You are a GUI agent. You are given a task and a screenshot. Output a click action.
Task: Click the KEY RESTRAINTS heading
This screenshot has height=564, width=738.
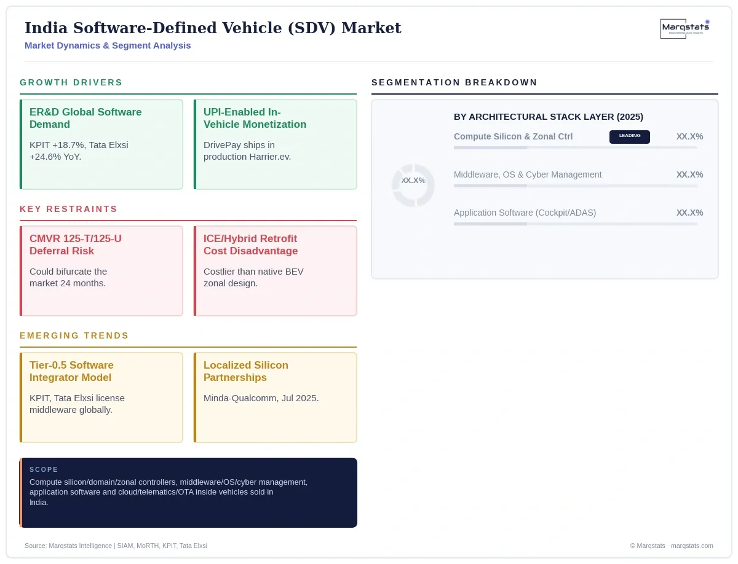69,209
